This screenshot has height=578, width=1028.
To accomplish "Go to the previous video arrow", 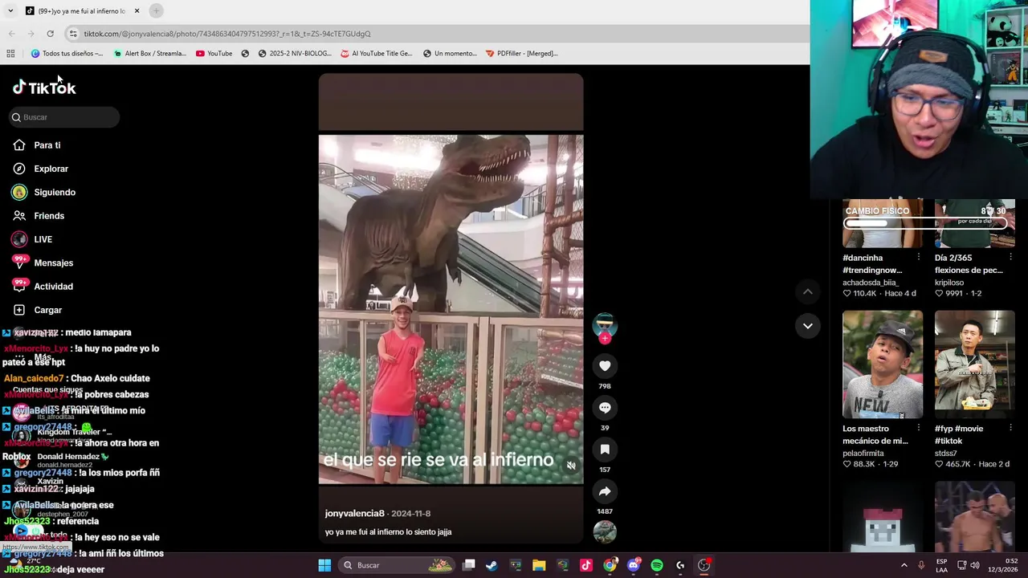I will 807,292.
